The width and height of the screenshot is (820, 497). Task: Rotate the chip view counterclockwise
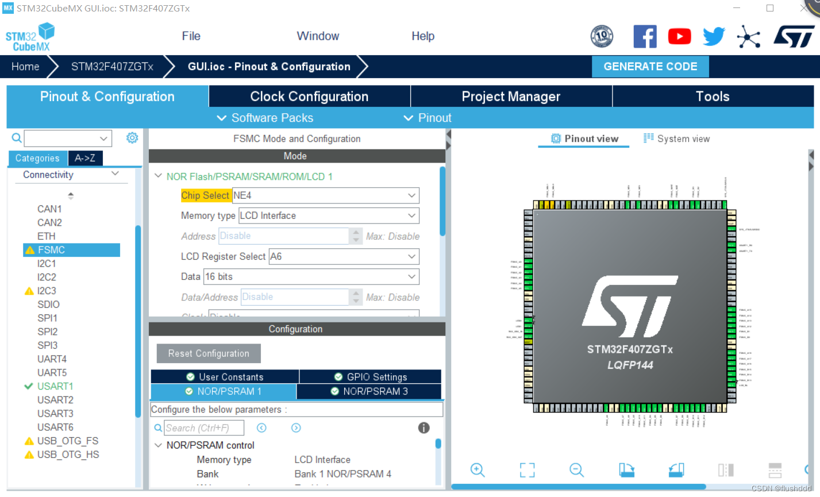(676, 470)
